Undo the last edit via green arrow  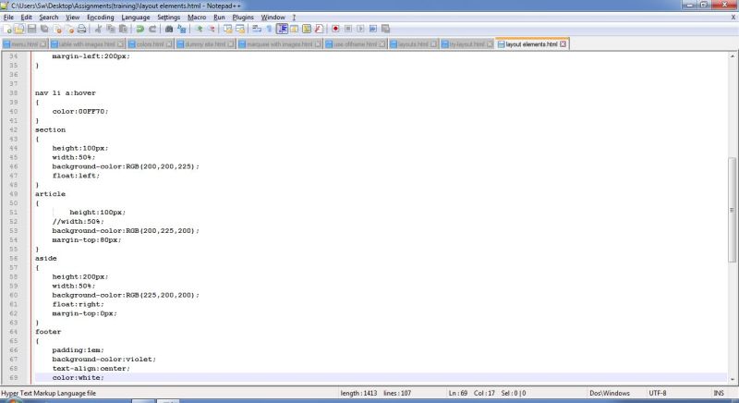[140, 29]
